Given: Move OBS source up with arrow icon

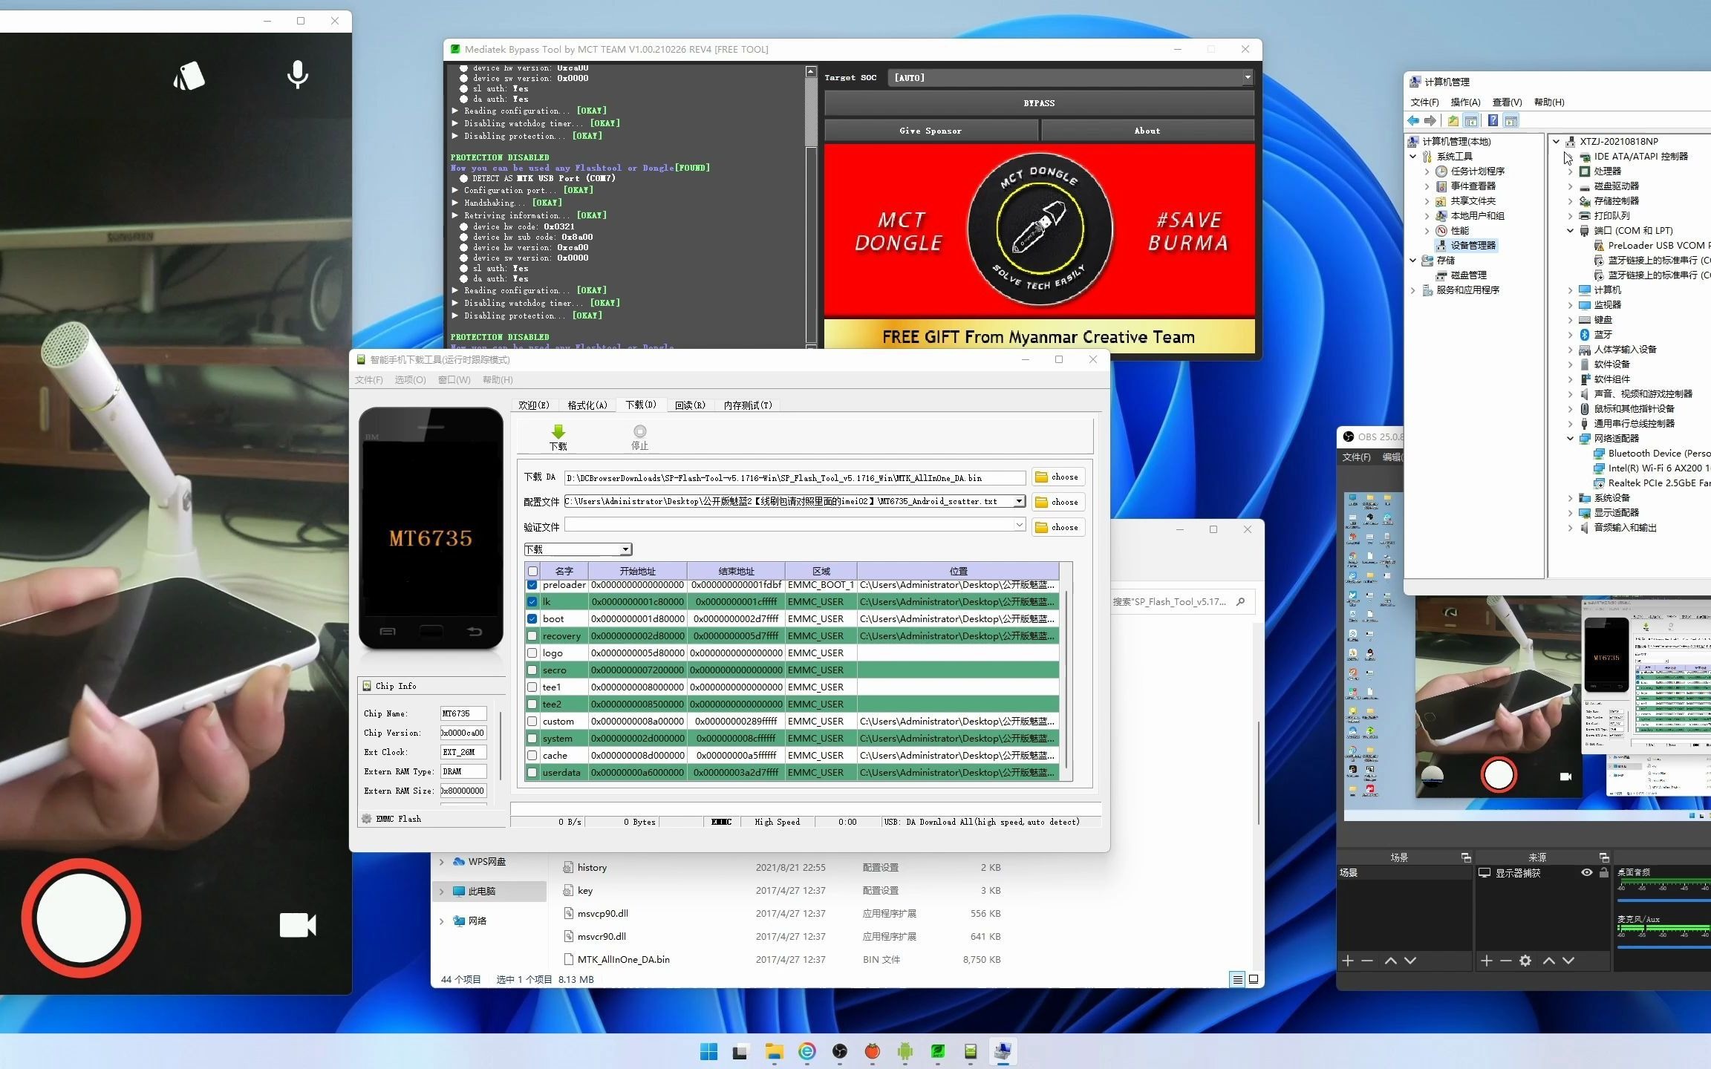Looking at the screenshot, I should coord(1549,961).
